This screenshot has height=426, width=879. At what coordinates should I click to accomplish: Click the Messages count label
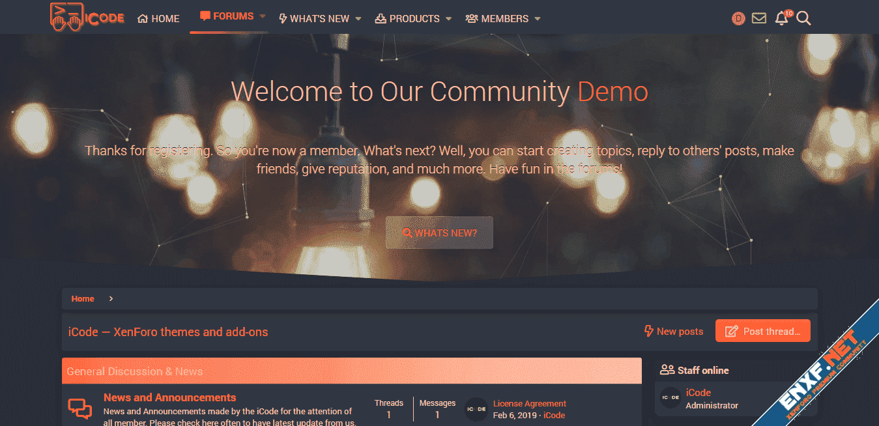tap(437, 403)
